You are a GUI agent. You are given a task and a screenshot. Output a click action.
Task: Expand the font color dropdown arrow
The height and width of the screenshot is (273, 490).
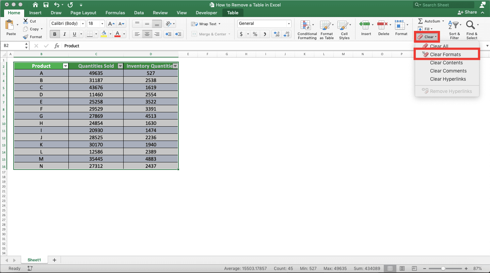click(x=124, y=34)
